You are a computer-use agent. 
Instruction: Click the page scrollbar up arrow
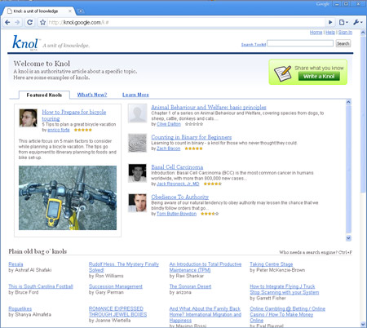pos(363,33)
